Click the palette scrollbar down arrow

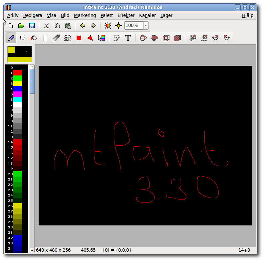[32, 250]
